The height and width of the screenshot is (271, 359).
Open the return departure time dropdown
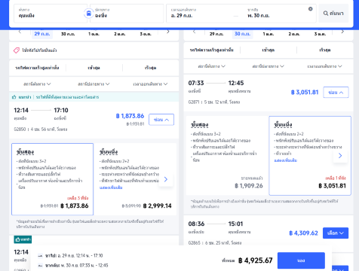click(x=325, y=66)
